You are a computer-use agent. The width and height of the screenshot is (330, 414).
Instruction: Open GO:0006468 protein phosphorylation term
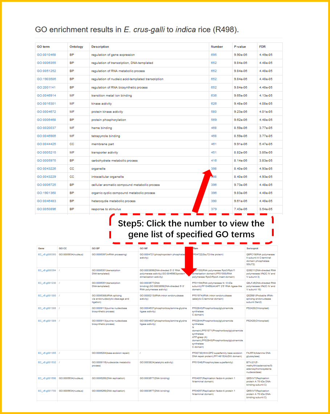(46, 120)
